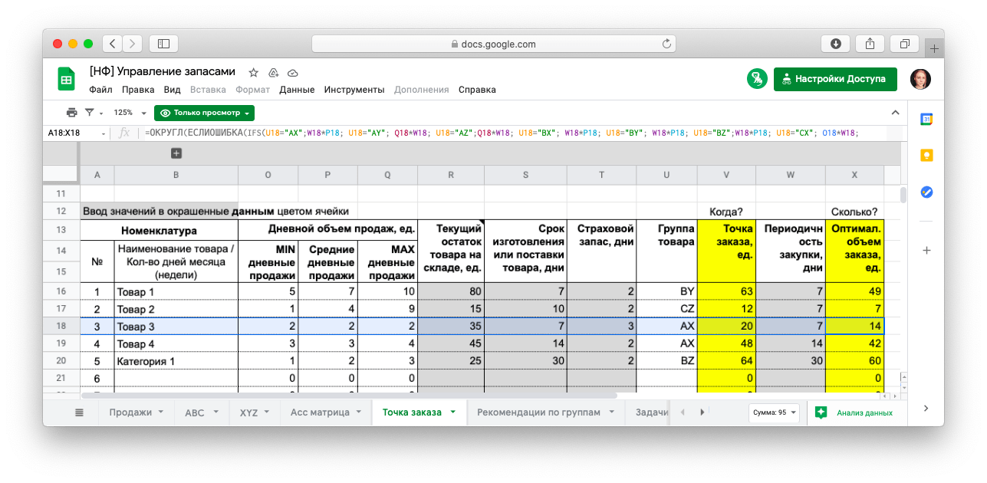Open the 125% zoom dropdown
The width and height of the screenshot is (987, 483).
(x=129, y=113)
